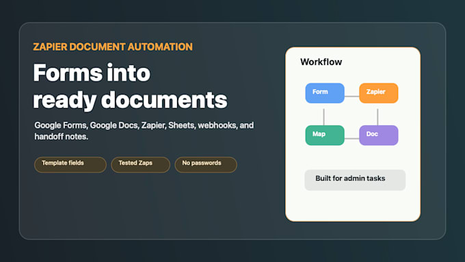The height and width of the screenshot is (262, 465).
Task: Click the ZAPIER DOCUMENT AUTOMATION heading
Action: coord(113,47)
